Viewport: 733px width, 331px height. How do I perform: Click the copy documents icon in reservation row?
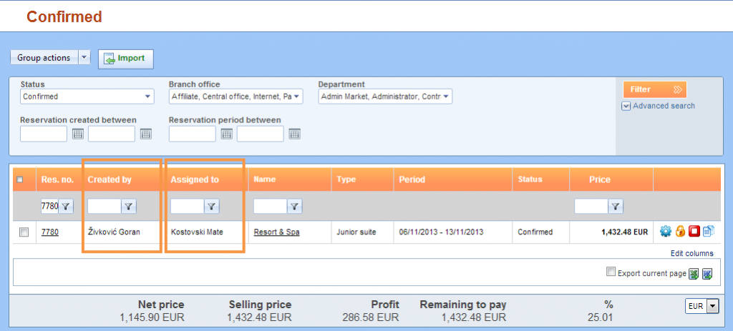708,232
